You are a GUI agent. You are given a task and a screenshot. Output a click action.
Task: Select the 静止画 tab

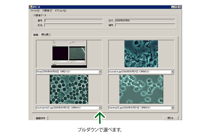pyautogui.click(x=45, y=34)
